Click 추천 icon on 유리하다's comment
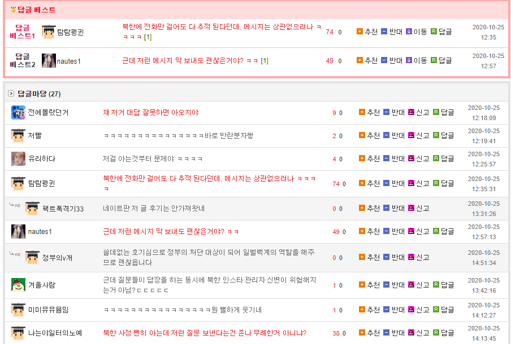The height and width of the screenshot is (344, 511). click(x=362, y=159)
